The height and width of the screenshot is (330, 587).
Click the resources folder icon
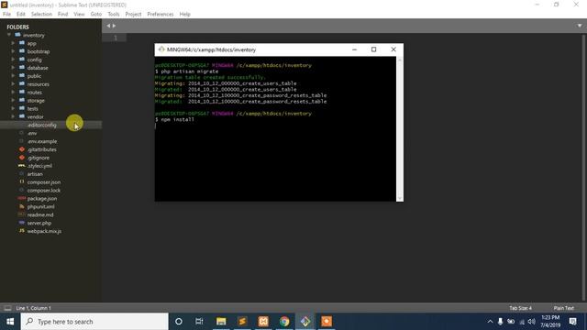[x=22, y=84]
